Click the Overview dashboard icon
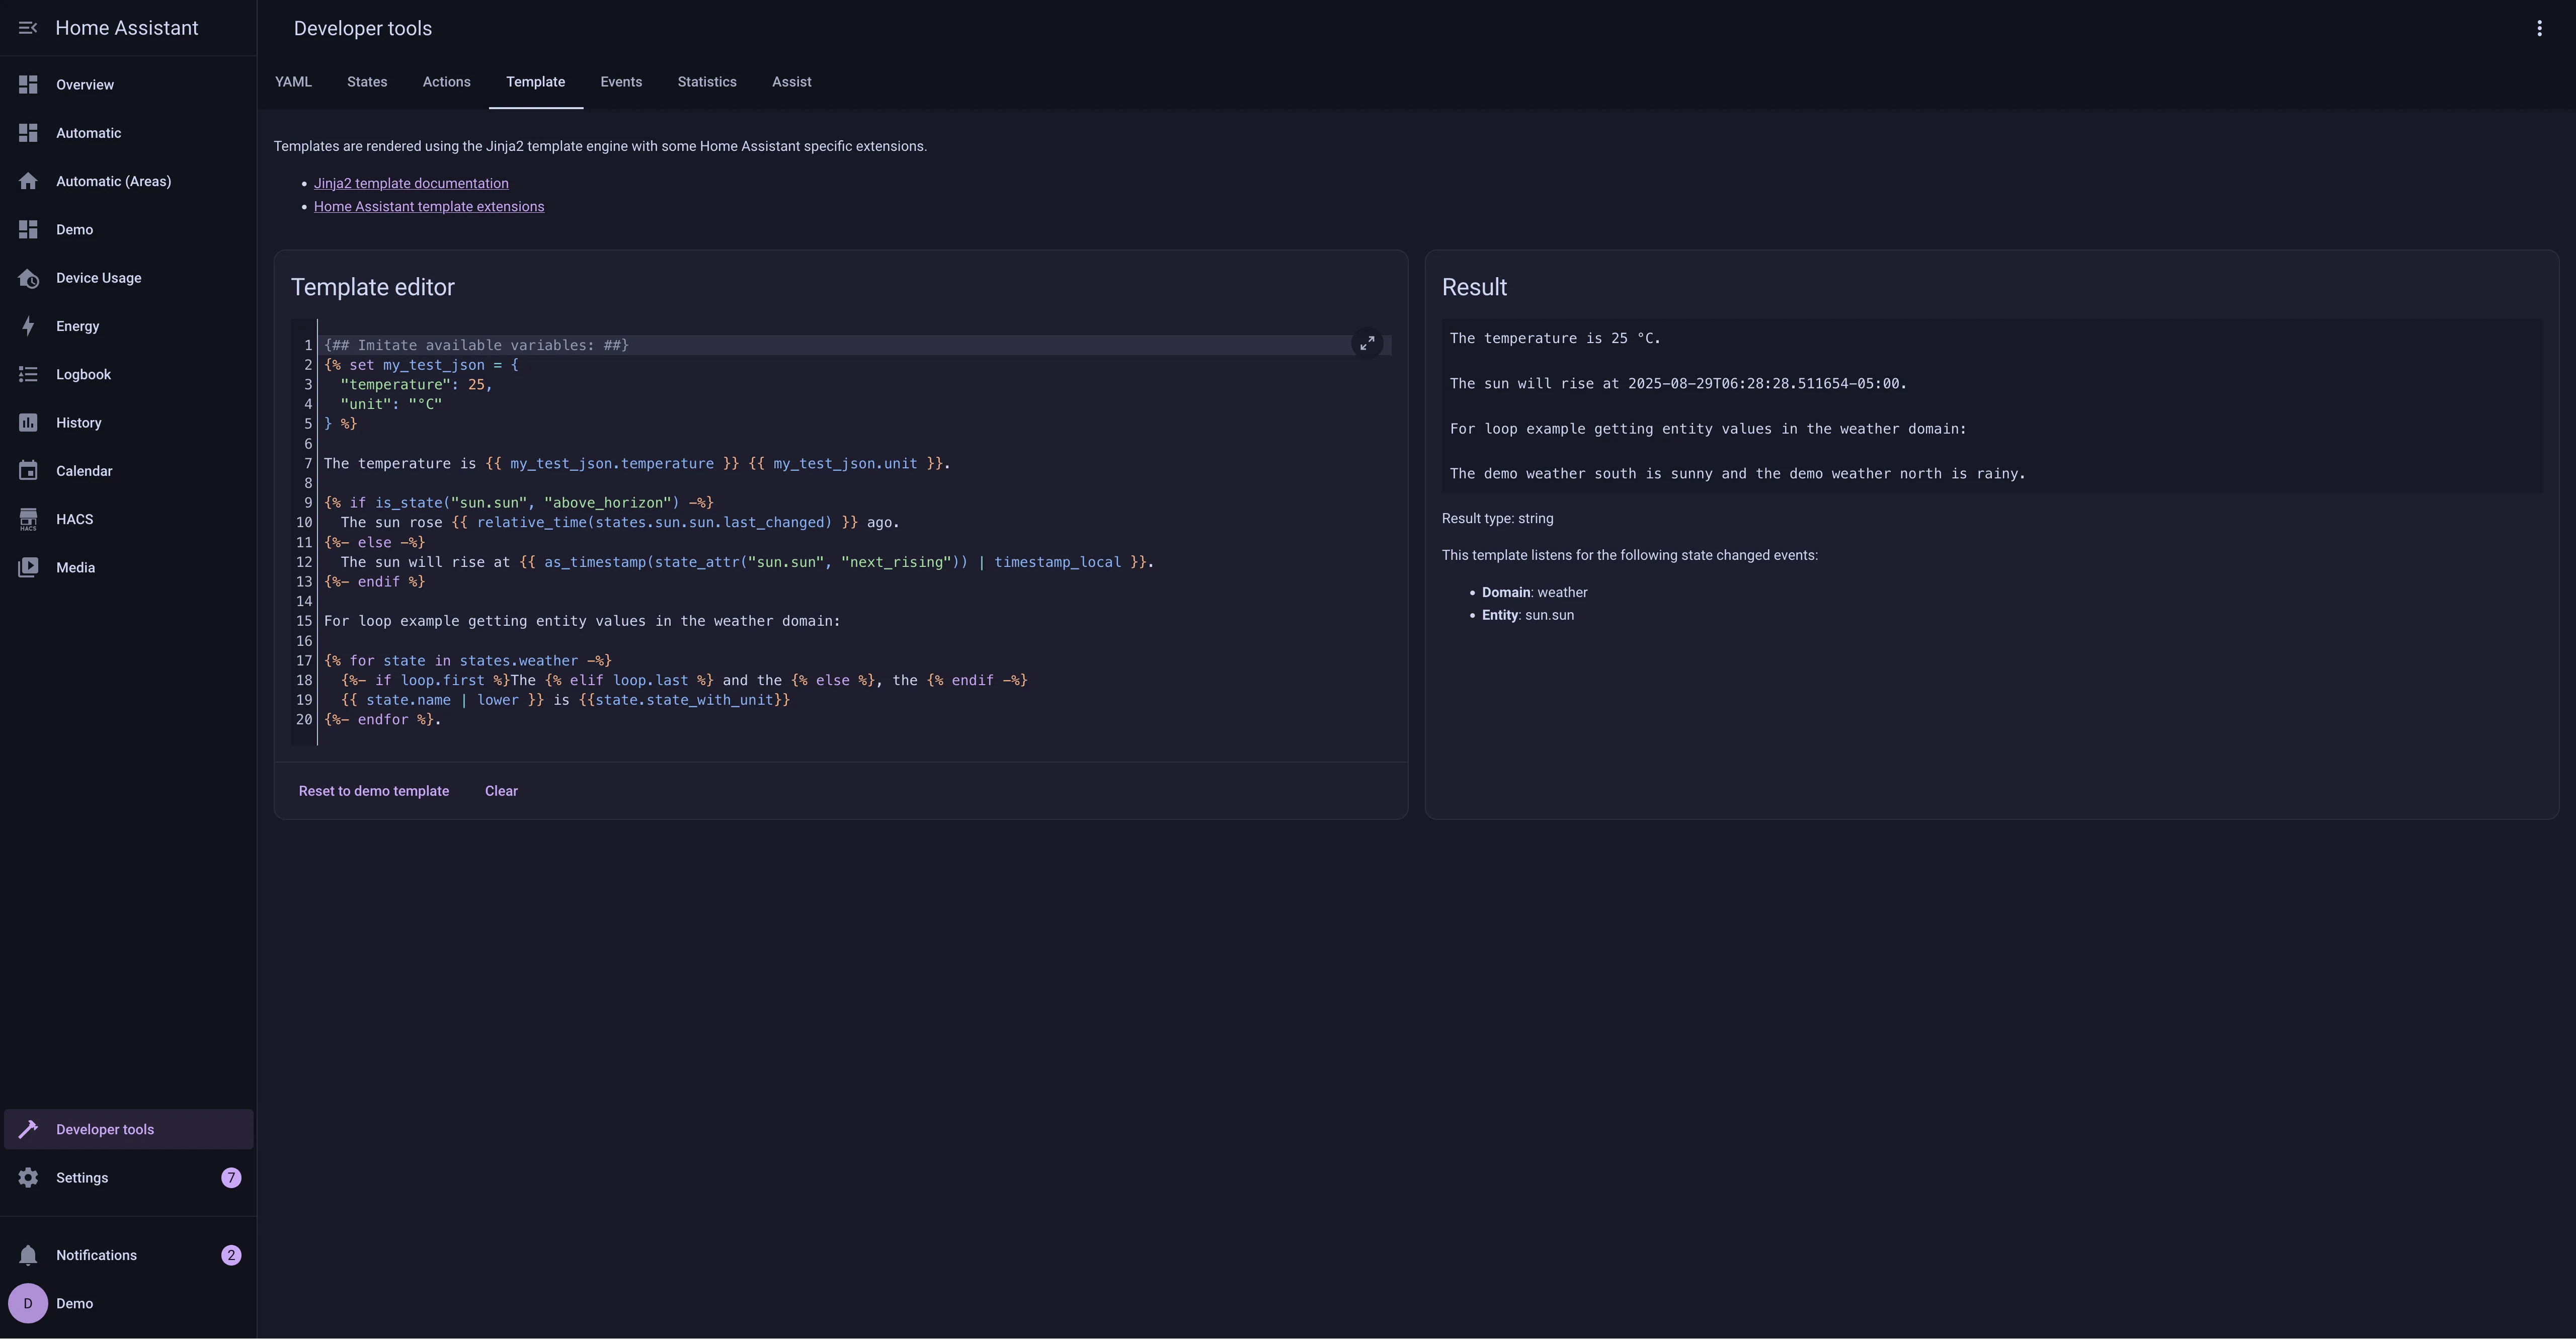The height and width of the screenshot is (1339, 2576). (28, 85)
